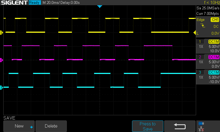The width and height of the screenshot is (220, 132).
Task: Click channel 3 1X probe attenuation
Action: [201, 77]
